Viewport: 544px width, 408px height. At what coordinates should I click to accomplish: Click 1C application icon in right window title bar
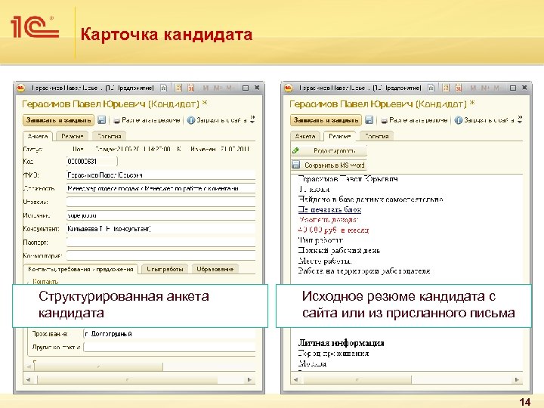pyautogui.click(x=289, y=88)
